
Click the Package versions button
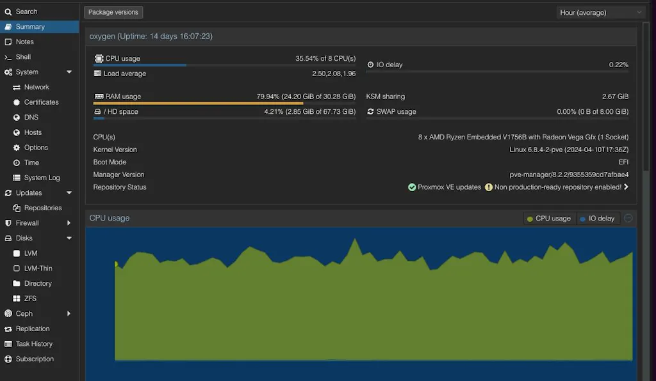coord(113,12)
